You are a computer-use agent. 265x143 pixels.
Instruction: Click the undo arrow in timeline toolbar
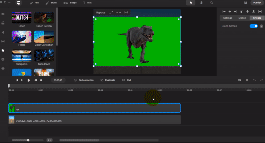point(254,80)
